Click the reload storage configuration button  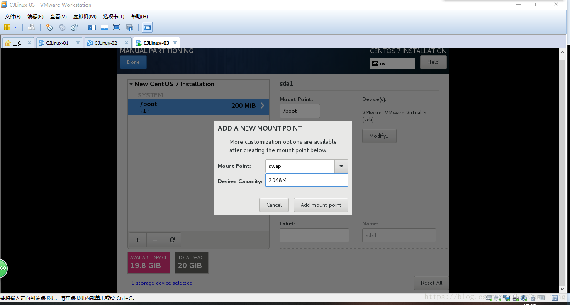[x=173, y=240]
